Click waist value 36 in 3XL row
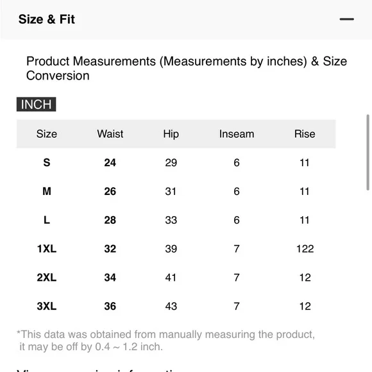 click(110, 307)
